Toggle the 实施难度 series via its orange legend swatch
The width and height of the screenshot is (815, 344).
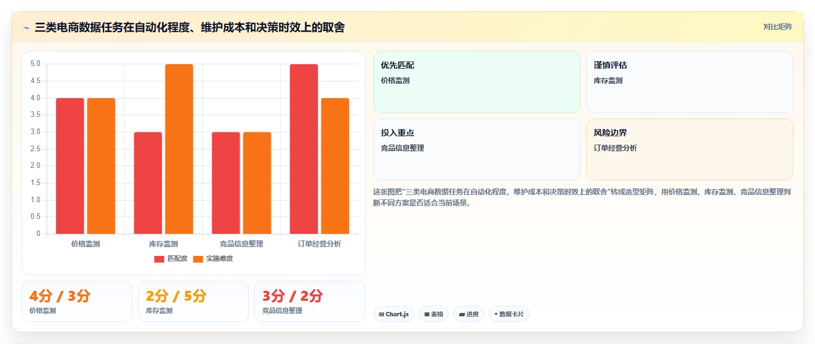point(198,259)
